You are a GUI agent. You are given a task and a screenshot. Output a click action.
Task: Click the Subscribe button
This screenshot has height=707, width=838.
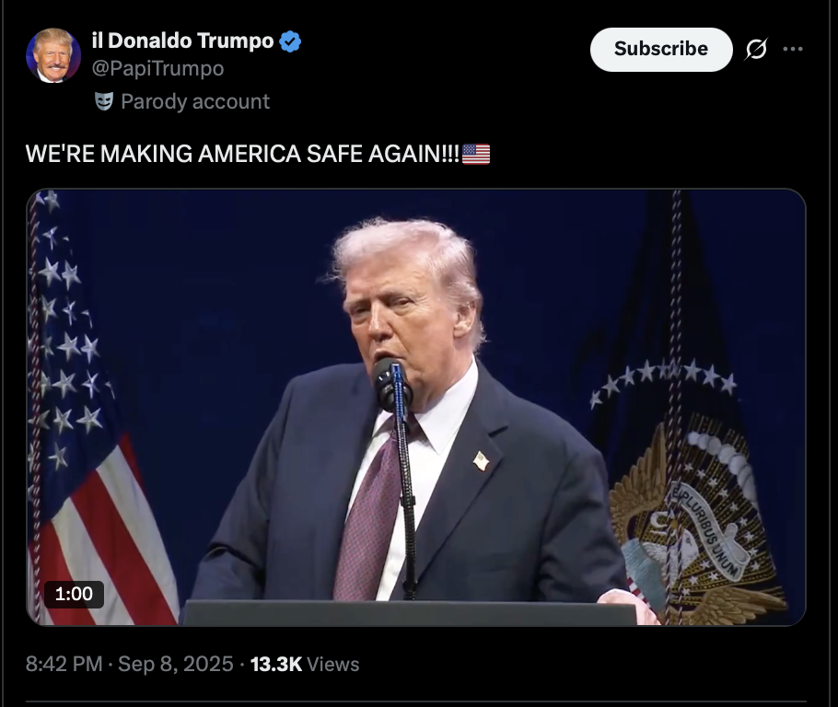[661, 49]
